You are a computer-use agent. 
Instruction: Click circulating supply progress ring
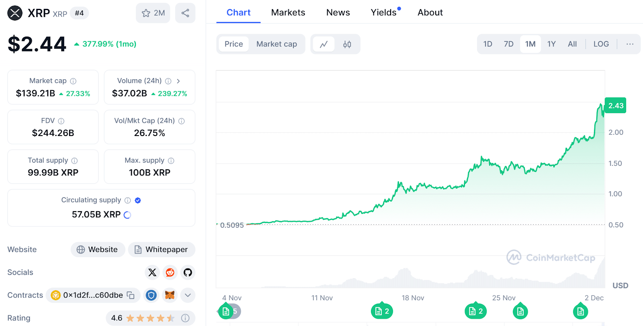click(127, 215)
